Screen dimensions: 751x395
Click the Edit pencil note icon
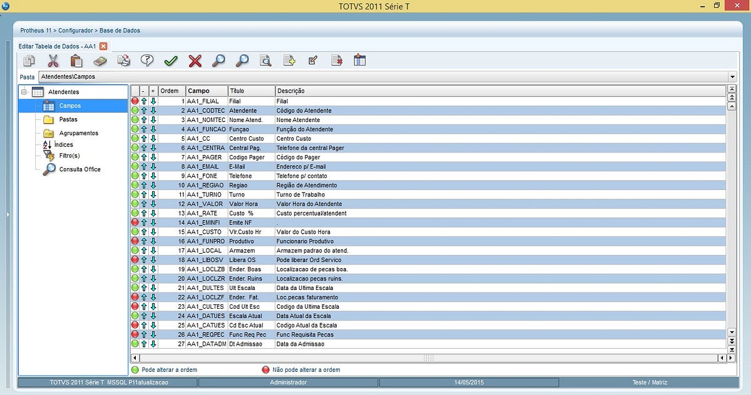(313, 61)
